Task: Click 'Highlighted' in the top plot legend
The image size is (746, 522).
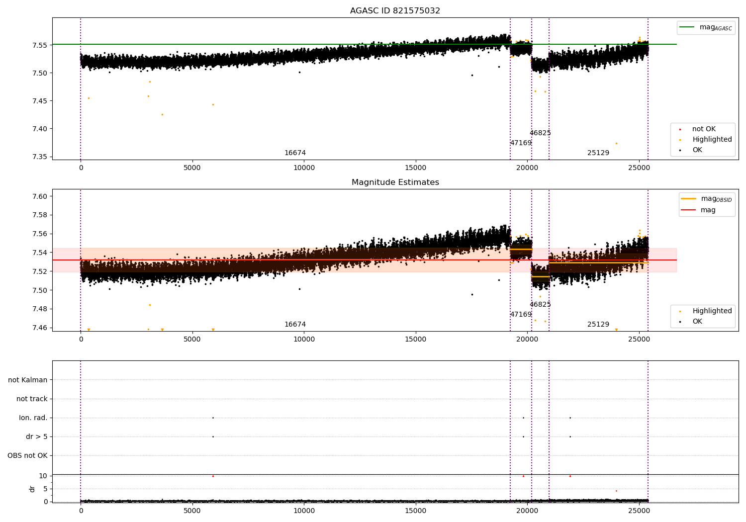Action: [x=705, y=139]
